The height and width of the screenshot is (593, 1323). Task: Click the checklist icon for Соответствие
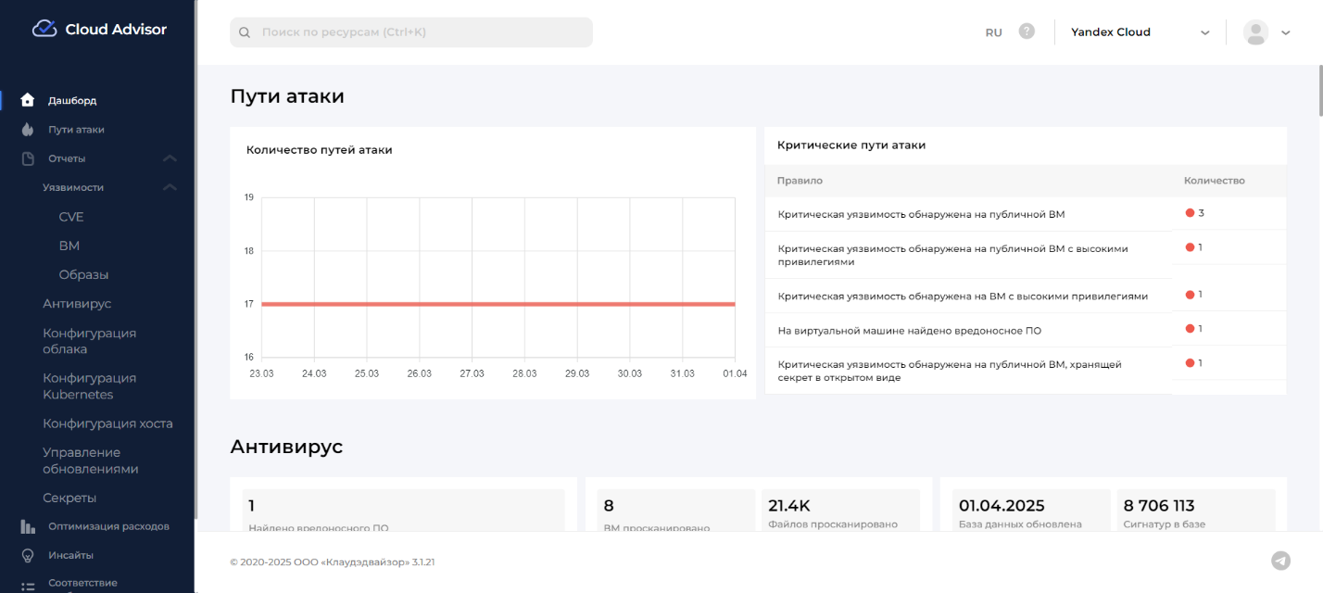pyautogui.click(x=28, y=585)
